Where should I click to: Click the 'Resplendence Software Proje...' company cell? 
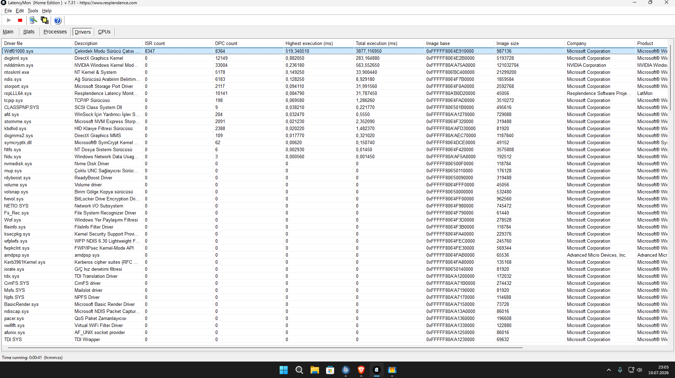[599, 93]
